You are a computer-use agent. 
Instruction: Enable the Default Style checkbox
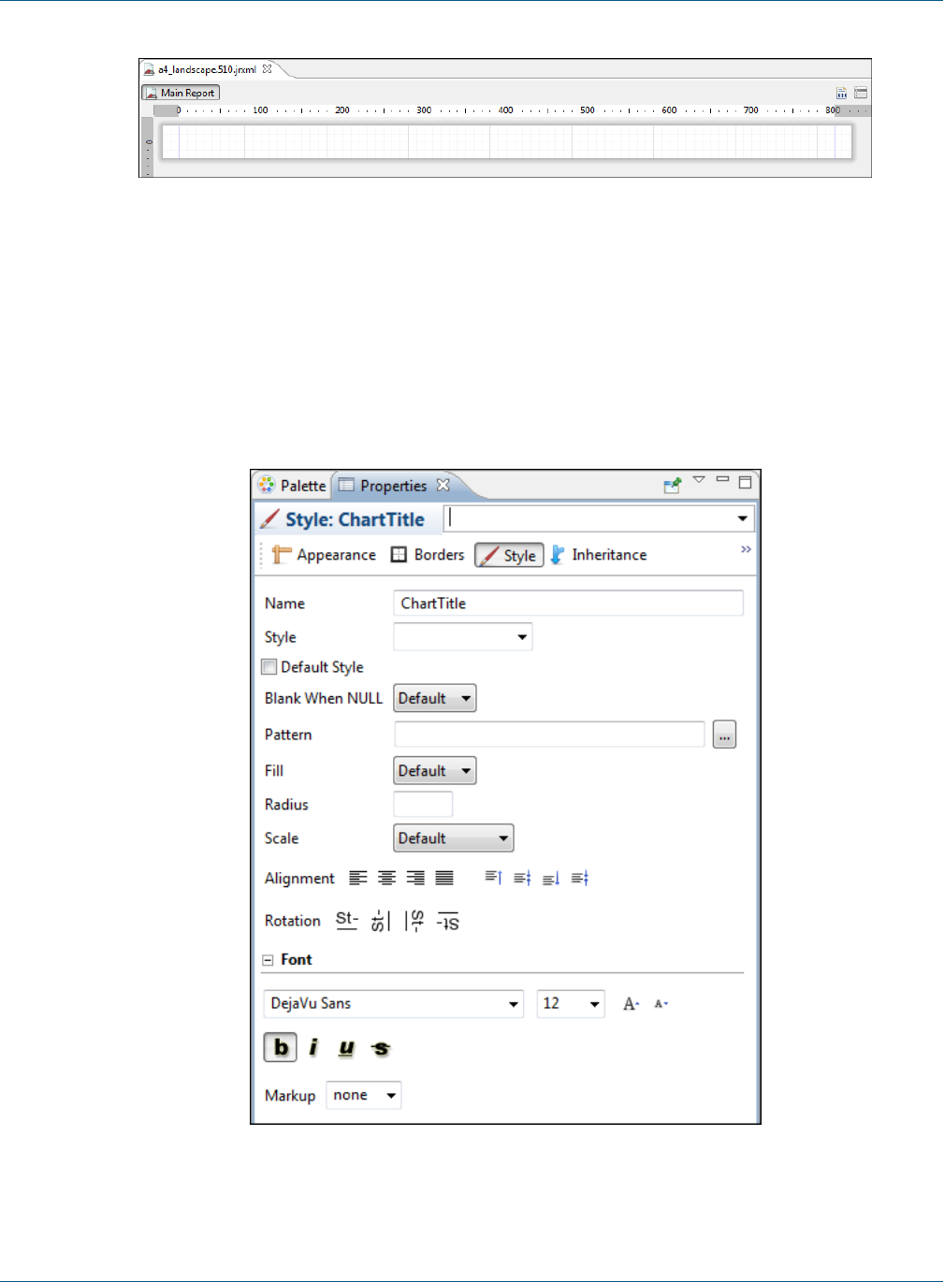pyautogui.click(x=269, y=667)
